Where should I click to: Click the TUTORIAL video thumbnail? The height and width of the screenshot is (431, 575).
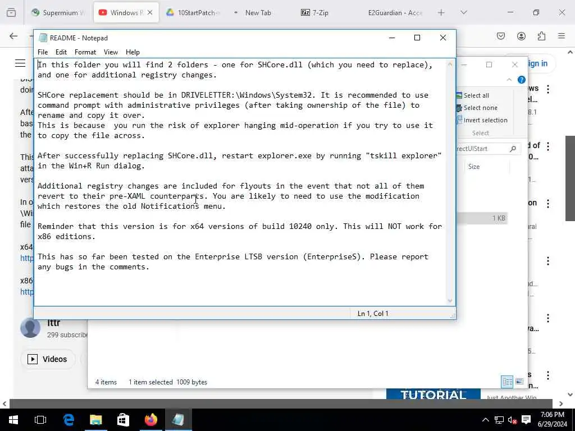tap(433, 393)
